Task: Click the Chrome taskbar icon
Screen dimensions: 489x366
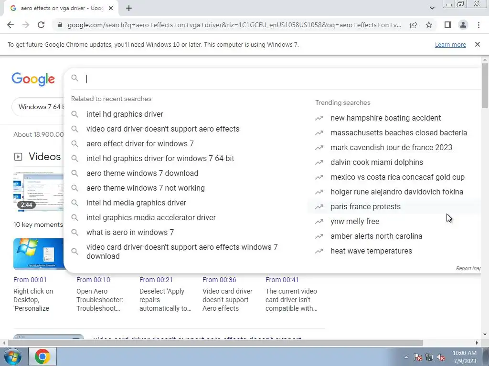Action: (43, 356)
